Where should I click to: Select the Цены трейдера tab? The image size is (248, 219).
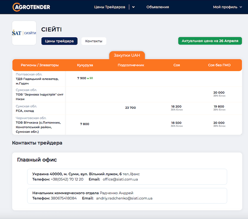point(60,41)
